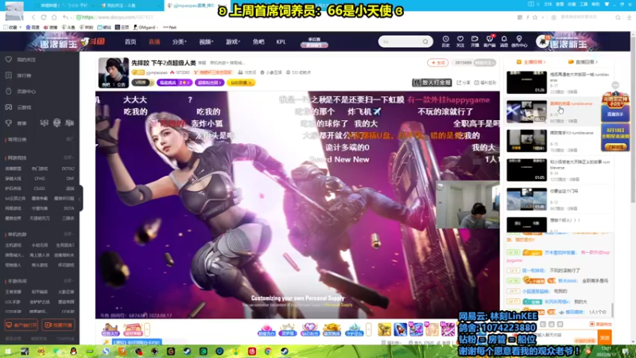Click 英雄联盟 in sidebar game list
The image size is (636, 358).
[14, 169]
